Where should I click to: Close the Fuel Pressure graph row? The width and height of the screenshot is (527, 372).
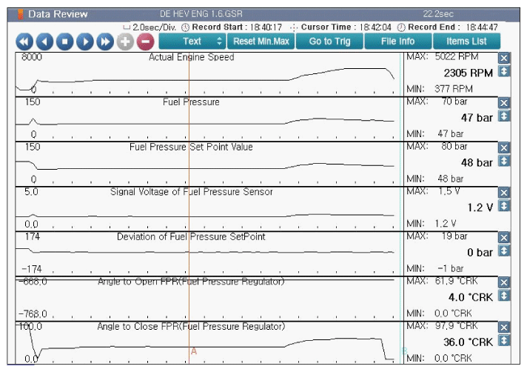pyautogui.click(x=504, y=103)
